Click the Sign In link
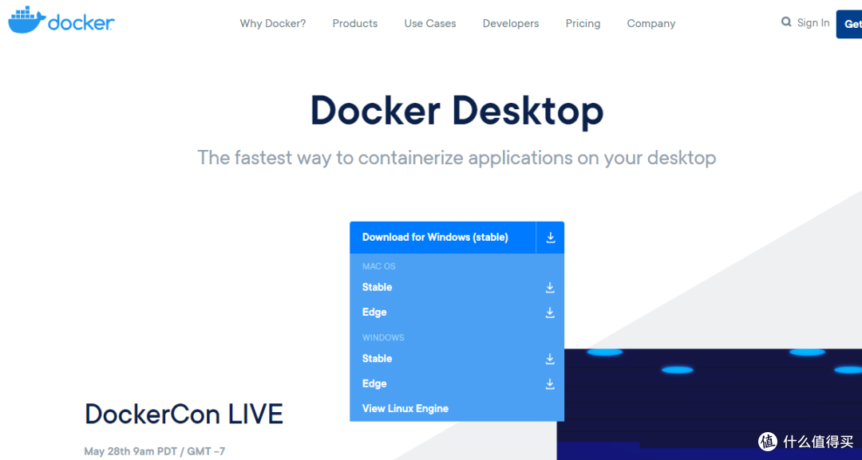This screenshot has width=862, height=460. pyautogui.click(x=813, y=22)
